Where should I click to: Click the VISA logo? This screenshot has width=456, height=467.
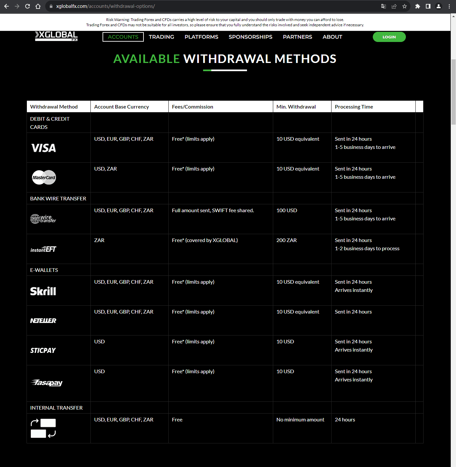pyautogui.click(x=44, y=148)
